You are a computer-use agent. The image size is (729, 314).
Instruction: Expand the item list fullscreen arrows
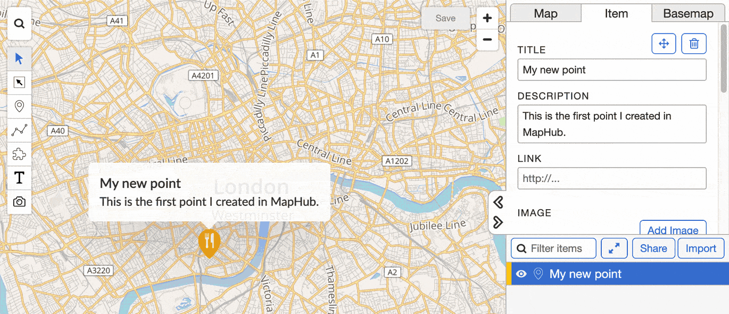(614, 249)
